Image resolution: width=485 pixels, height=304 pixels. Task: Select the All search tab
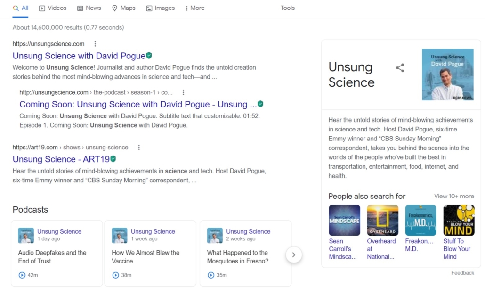click(x=20, y=8)
